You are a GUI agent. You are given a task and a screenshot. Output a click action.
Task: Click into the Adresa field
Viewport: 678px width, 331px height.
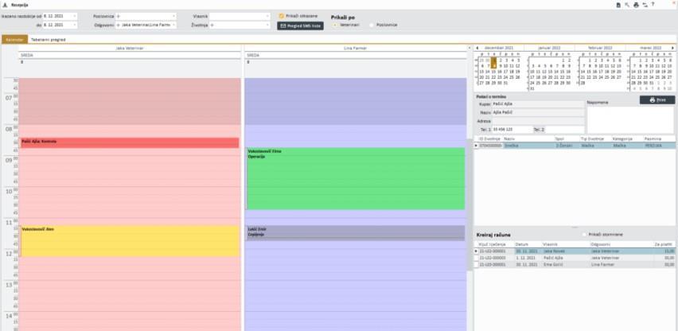pyautogui.click(x=538, y=121)
